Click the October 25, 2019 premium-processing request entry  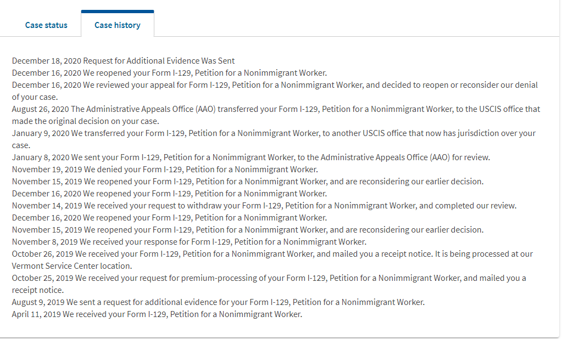[x=269, y=284]
